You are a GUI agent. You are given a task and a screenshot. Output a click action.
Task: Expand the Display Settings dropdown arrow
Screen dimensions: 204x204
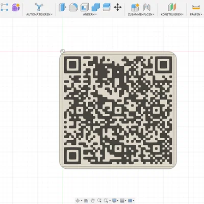(118, 200)
